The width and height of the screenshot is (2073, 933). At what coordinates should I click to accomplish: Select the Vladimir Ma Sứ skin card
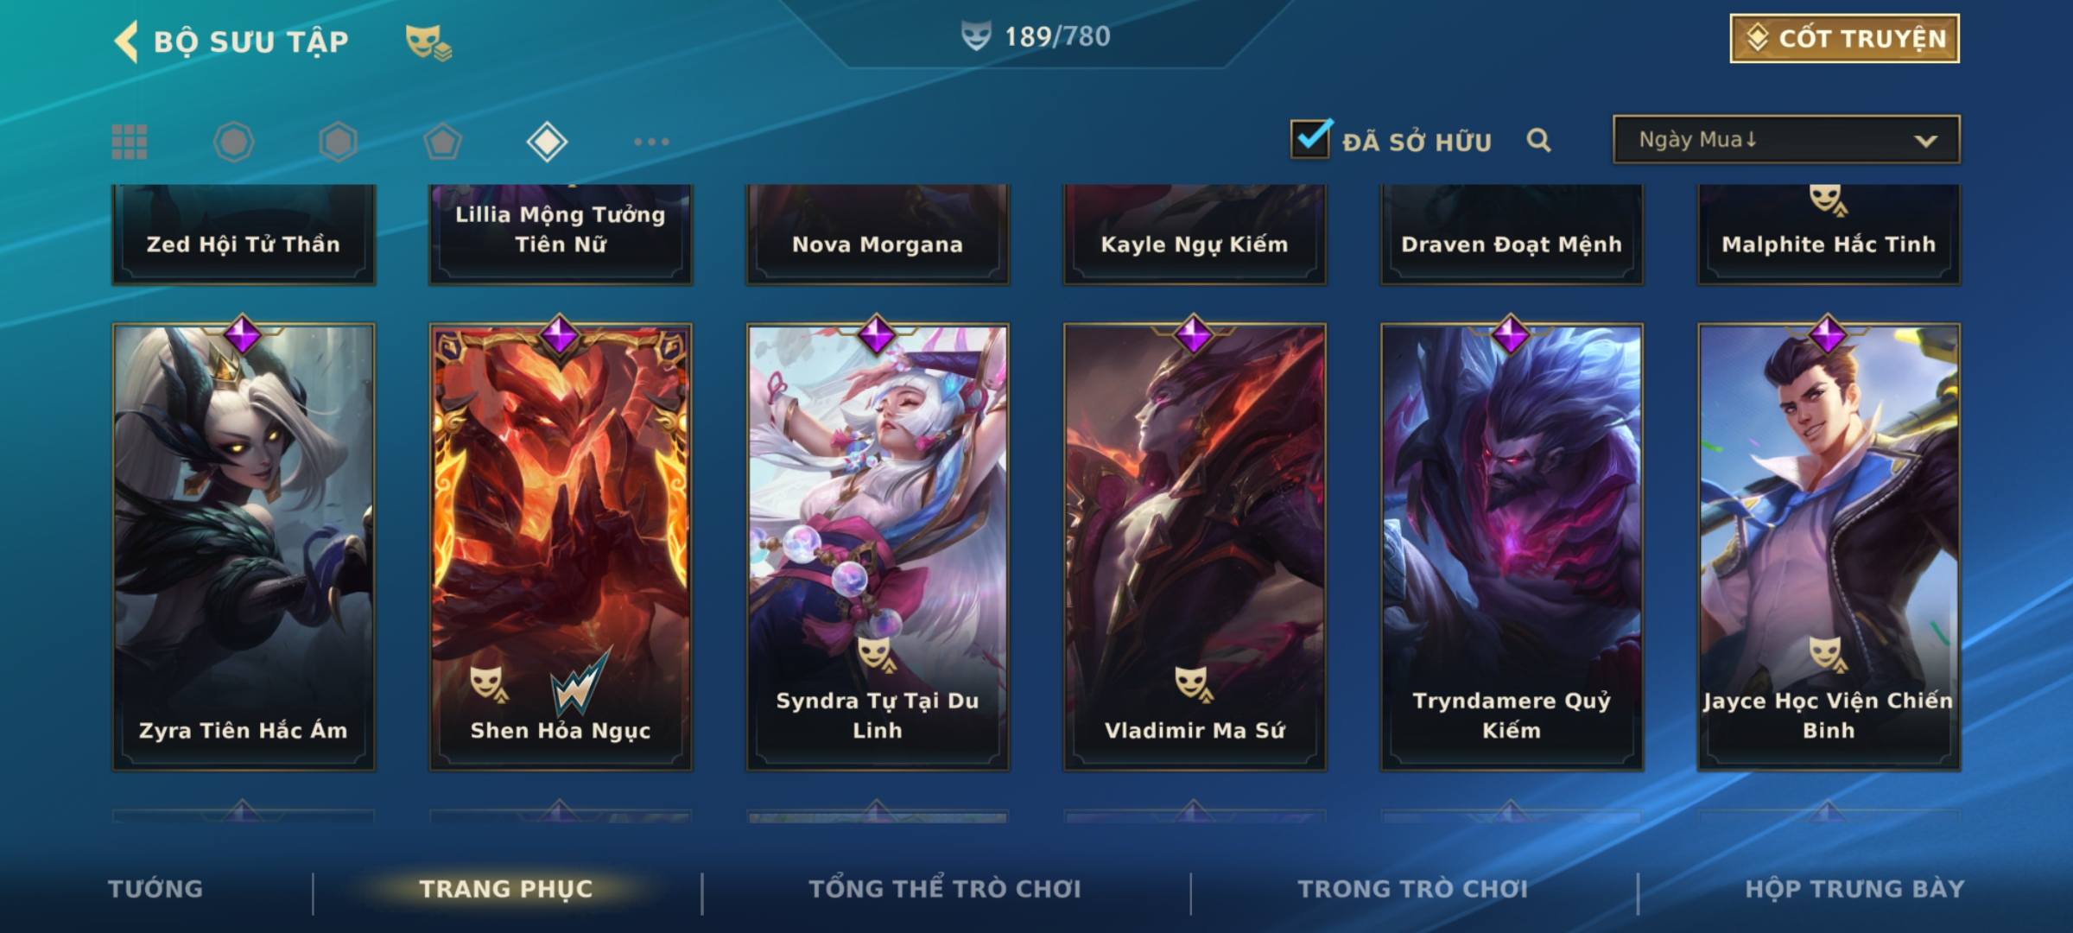click(1195, 546)
